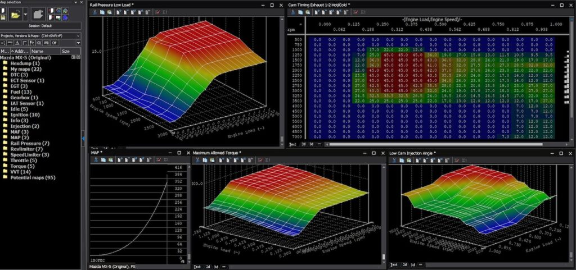576x270 pixels.
Task: Cut selection in Rail Pressure Low Load window
Action: 94,12
